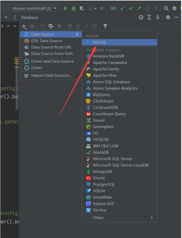Commit changes with Git green checkmark

tap(131, 8)
